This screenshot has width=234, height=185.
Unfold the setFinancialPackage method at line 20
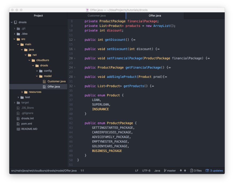(x=75, y=58)
